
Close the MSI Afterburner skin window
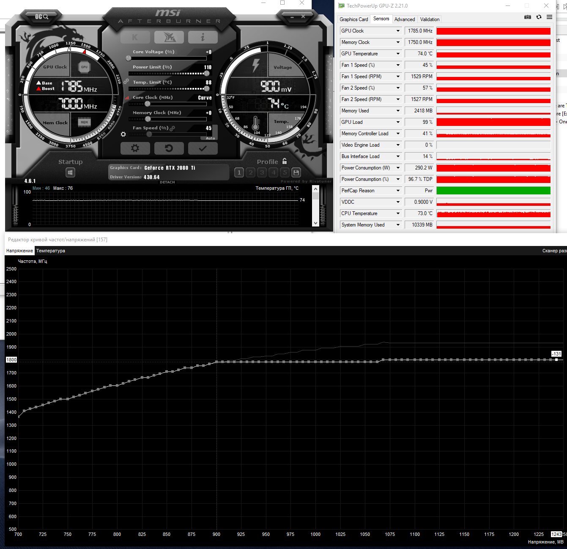tap(303, 16)
